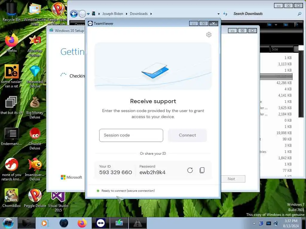
Task: Open the Recycle Bin desktop icon
Action: tap(11, 12)
